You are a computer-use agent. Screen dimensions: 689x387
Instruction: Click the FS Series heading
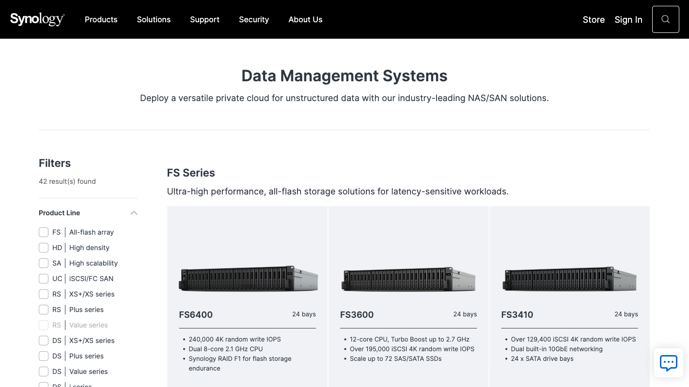point(191,173)
